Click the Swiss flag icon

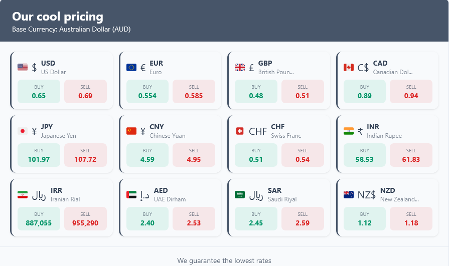tap(240, 131)
